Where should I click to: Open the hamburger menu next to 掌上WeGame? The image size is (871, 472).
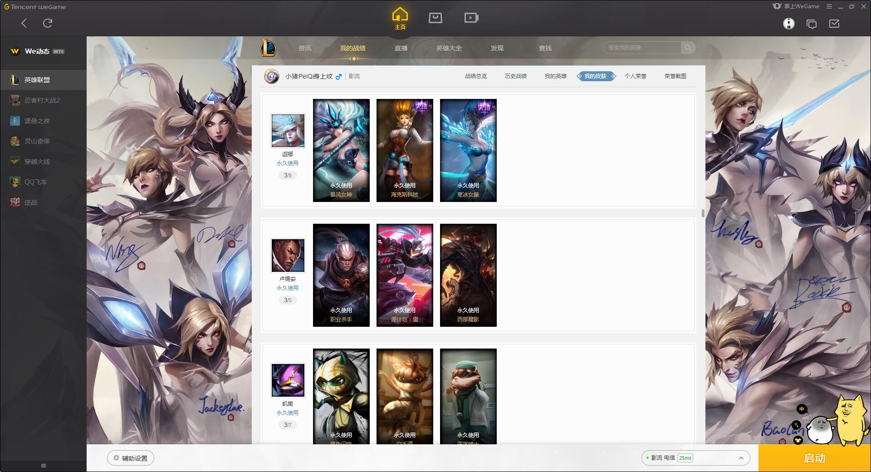coord(829,6)
